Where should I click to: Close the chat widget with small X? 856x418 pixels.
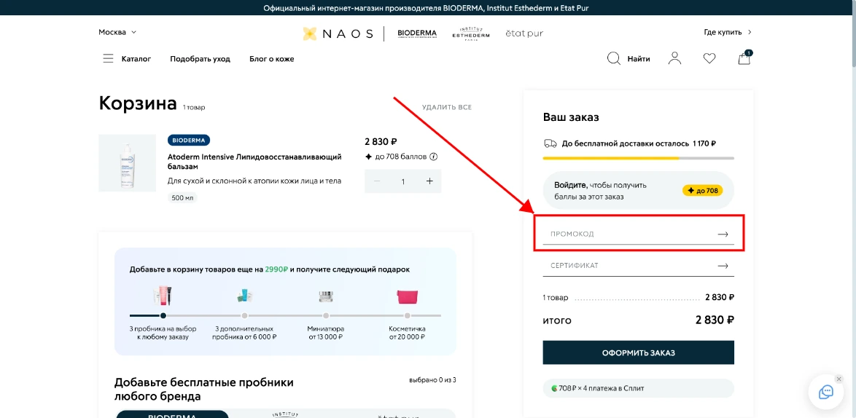pyautogui.click(x=839, y=379)
